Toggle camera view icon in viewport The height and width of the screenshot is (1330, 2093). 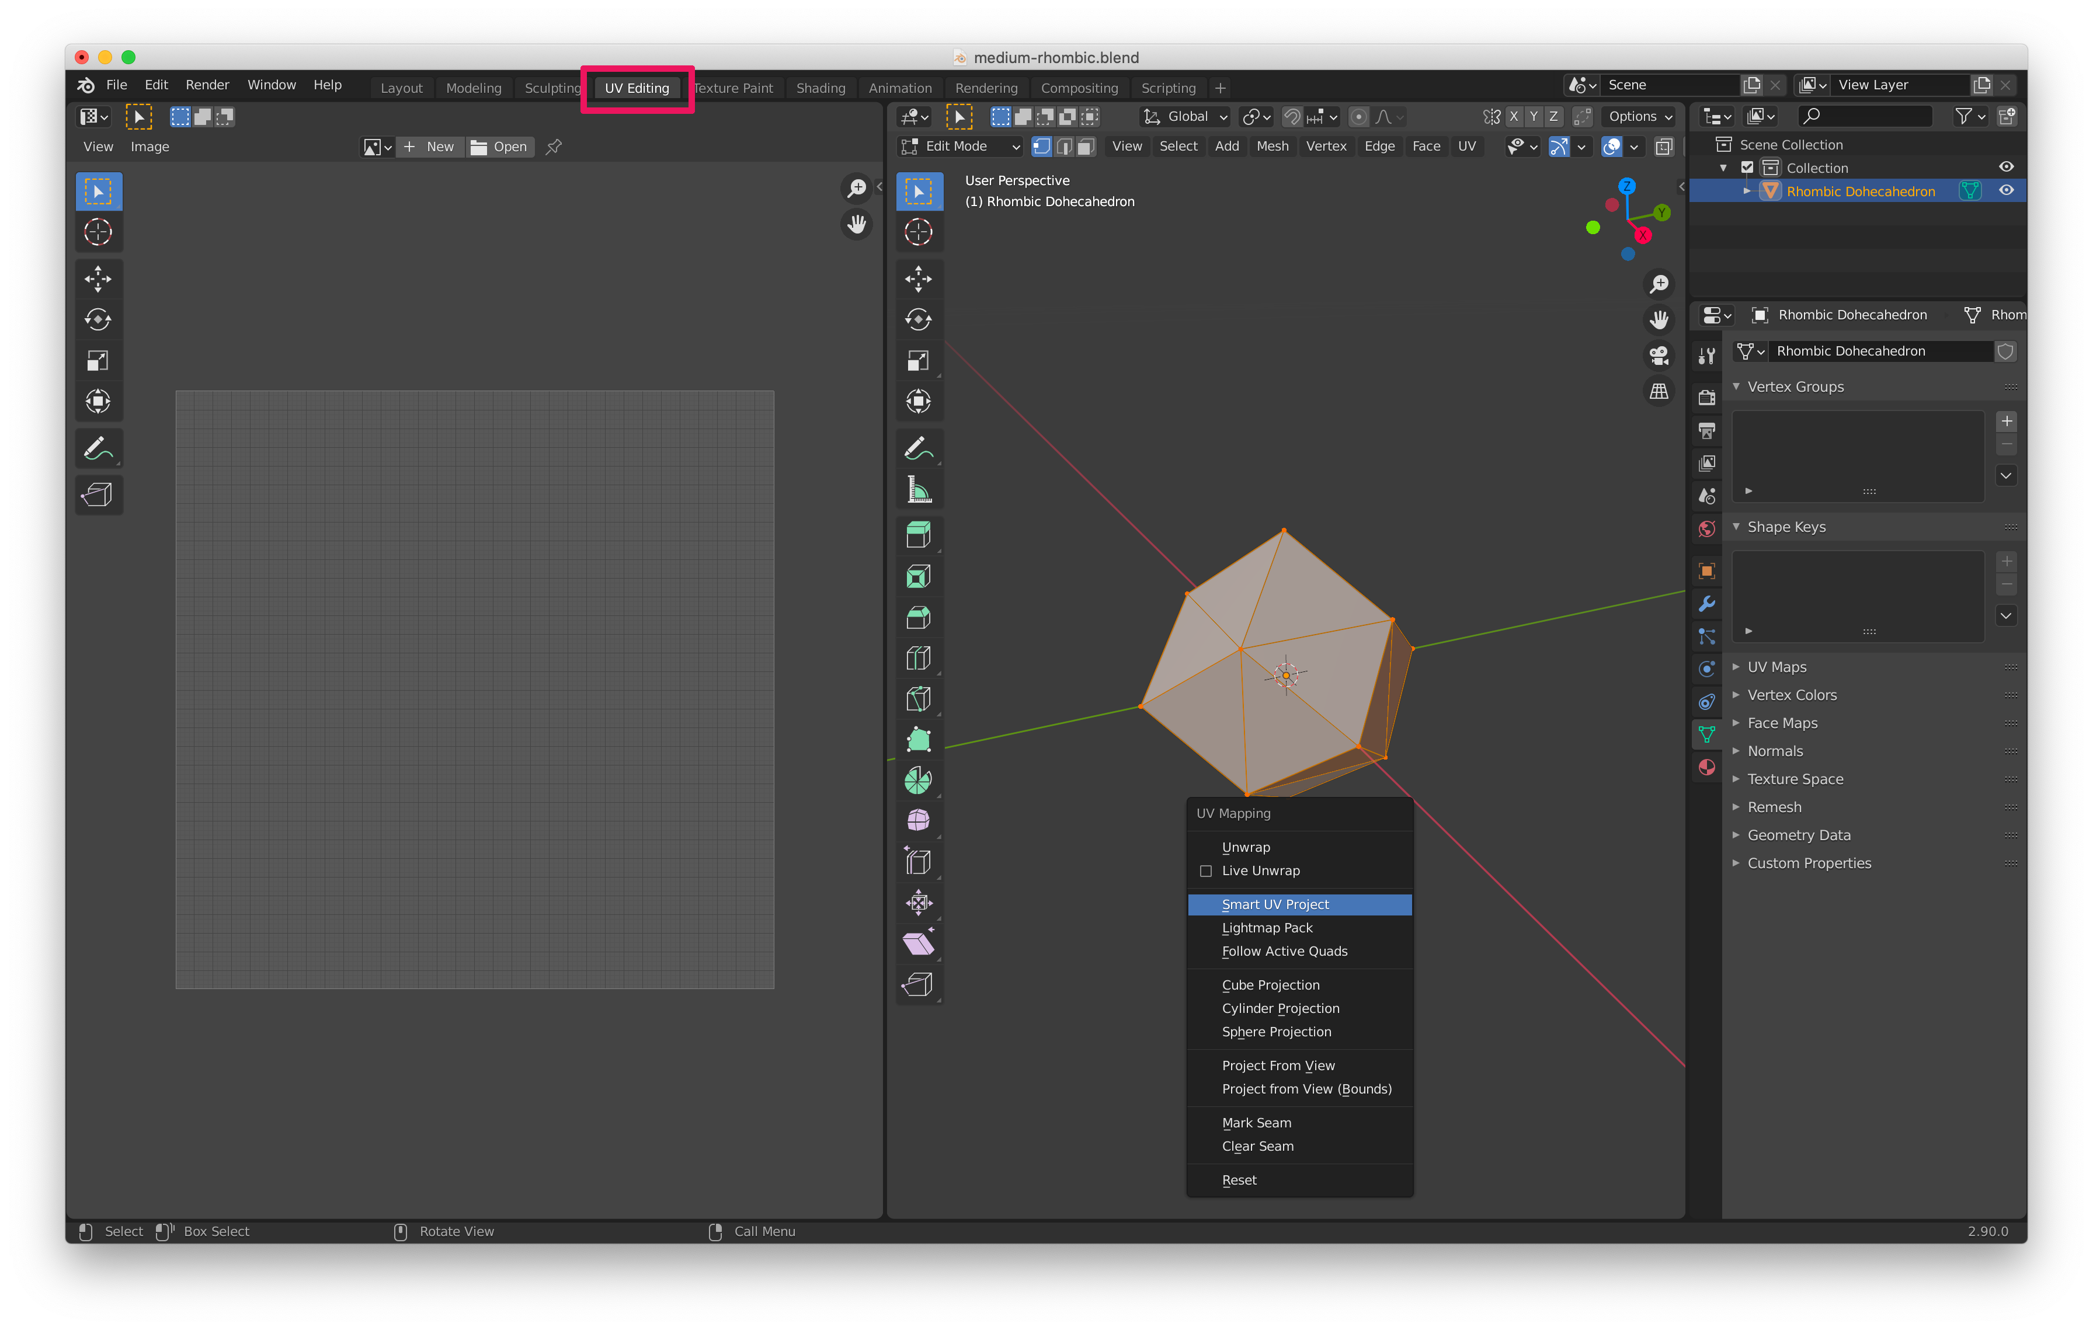(1659, 356)
